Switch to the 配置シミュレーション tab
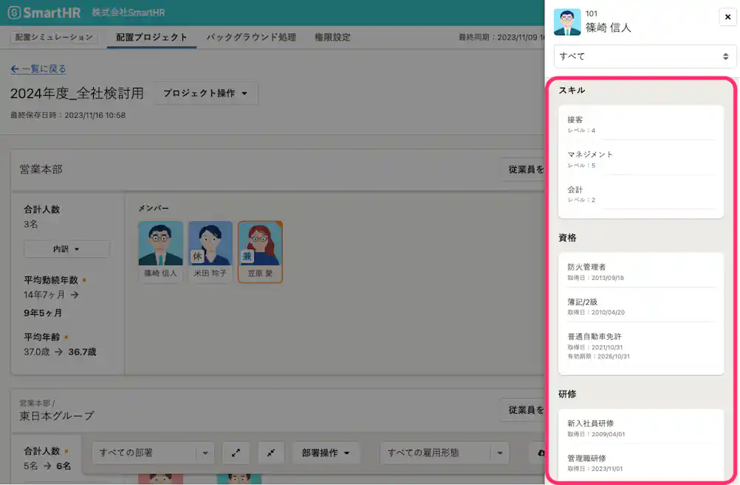Screen dimensions: 740x485 [x=52, y=37]
